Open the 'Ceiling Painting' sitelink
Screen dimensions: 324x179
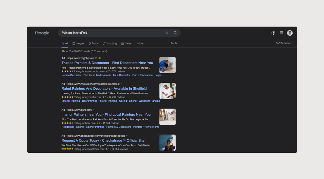tap(128, 101)
